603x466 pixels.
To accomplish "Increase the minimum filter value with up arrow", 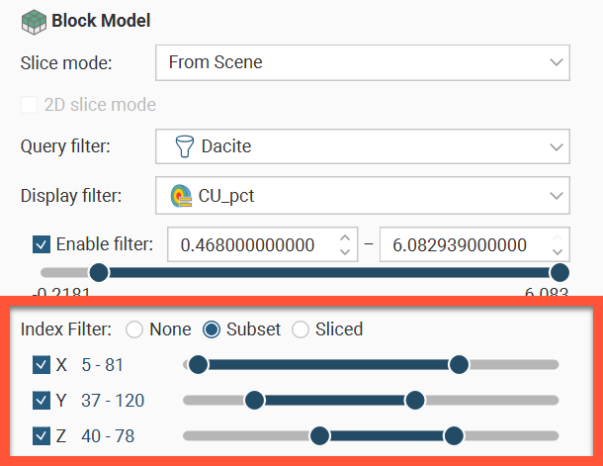I will (344, 237).
